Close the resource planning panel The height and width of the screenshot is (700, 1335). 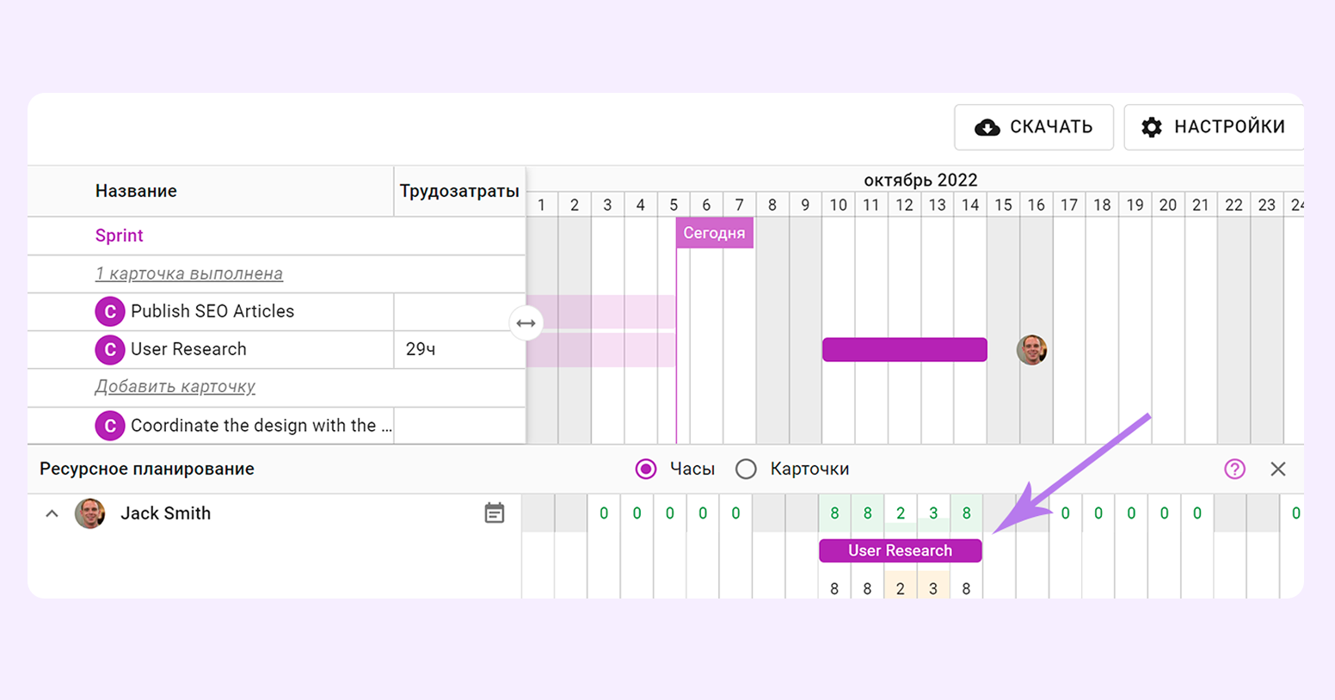point(1277,469)
